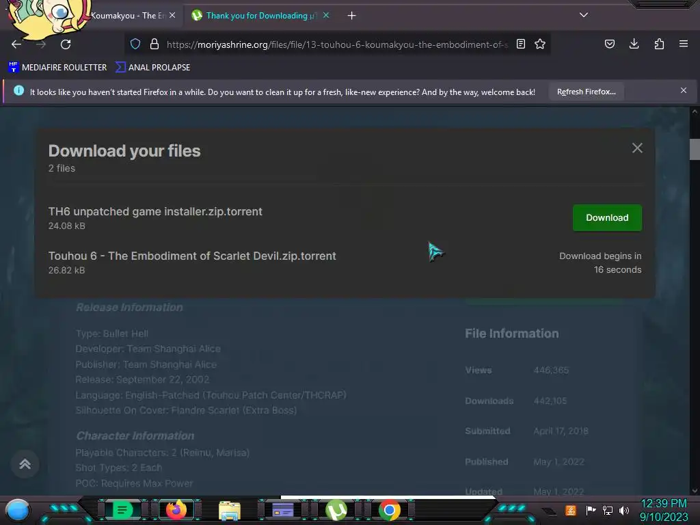Download TH6 unpatched game installer torrent
The height and width of the screenshot is (525, 700).
[x=607, y=218]
